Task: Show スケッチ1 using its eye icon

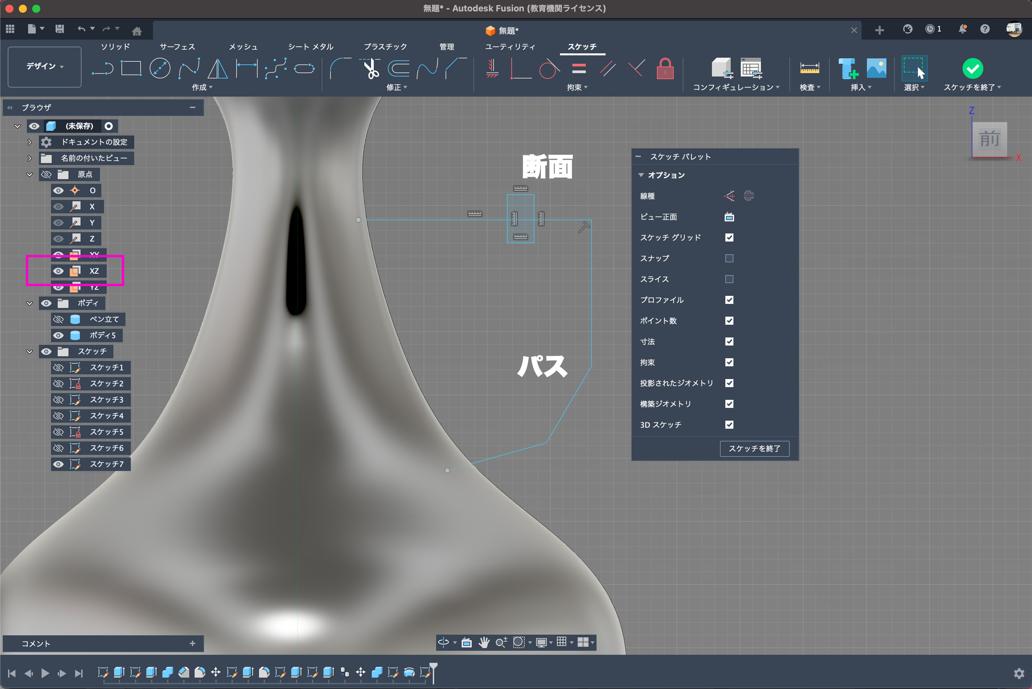Action: (x=58, y=368)
